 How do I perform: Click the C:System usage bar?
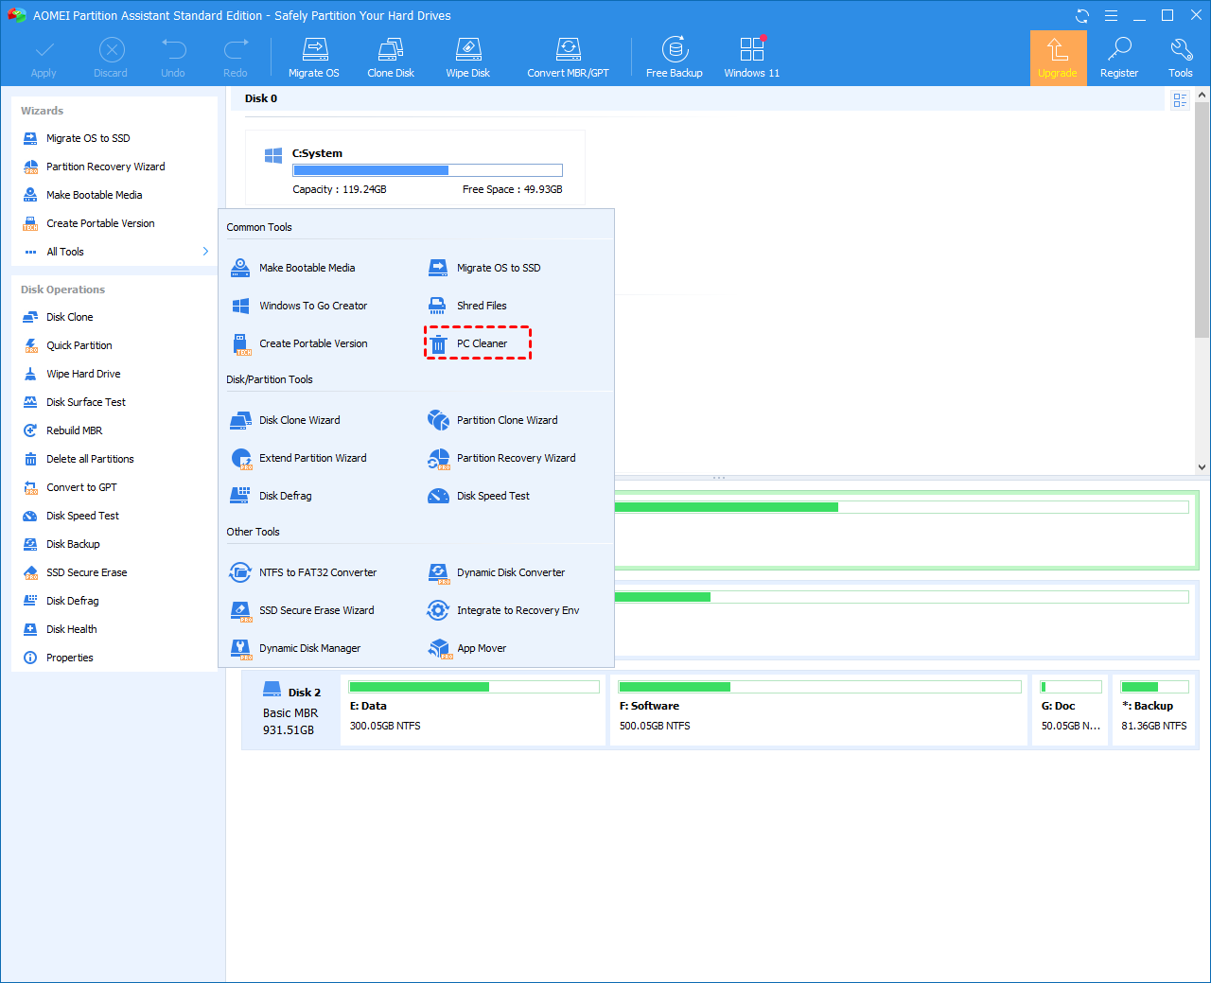(428, 170)
